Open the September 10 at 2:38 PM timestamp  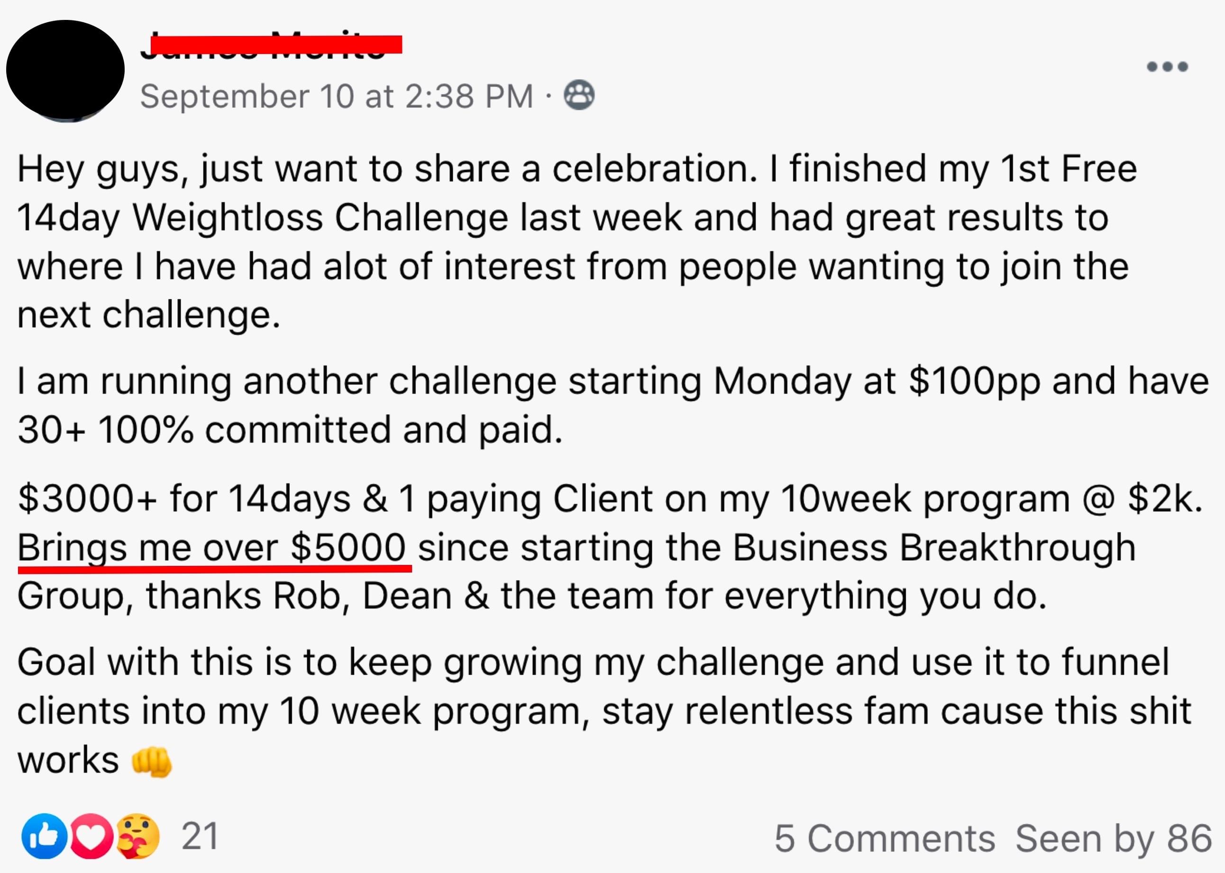pyautogui.click(x=337, y=96)
